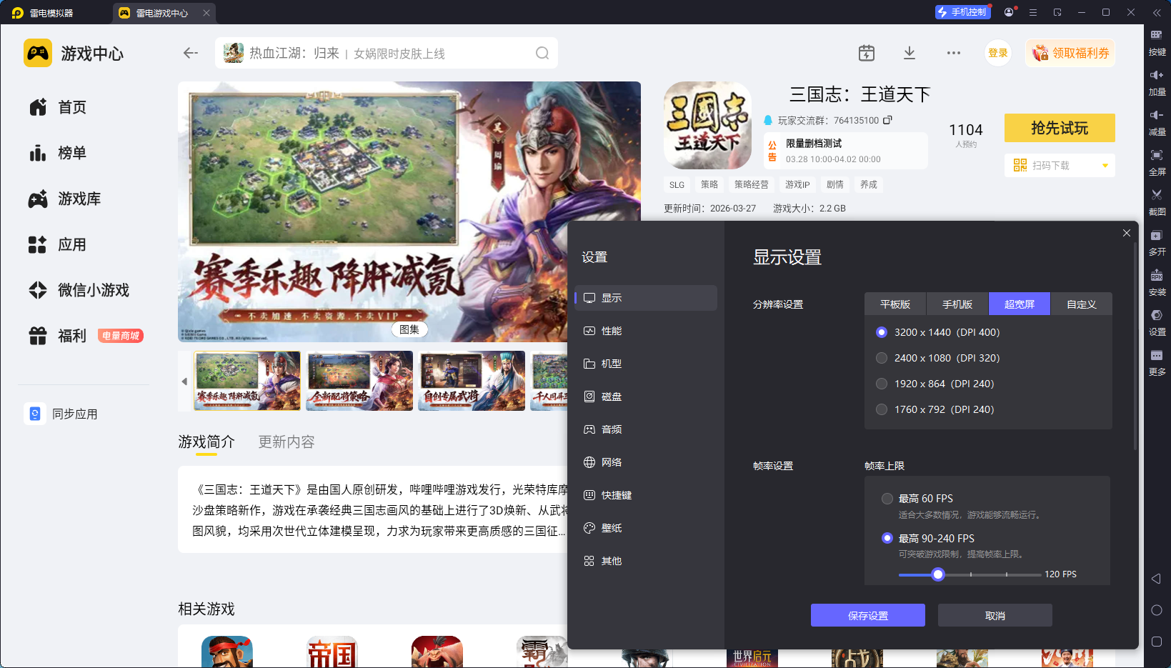Open the 设置 tool in right toolbar
The height and width of the screenshot is (668, 1171).
pyautogui.click(x=1157, y=323)
